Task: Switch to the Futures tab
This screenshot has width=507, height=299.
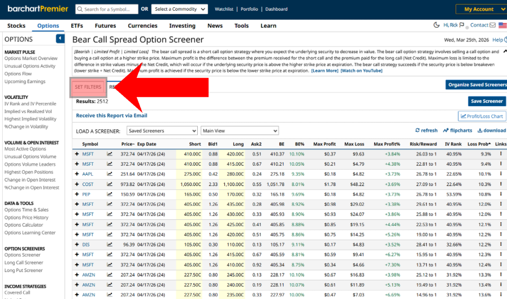Action: 105,25
